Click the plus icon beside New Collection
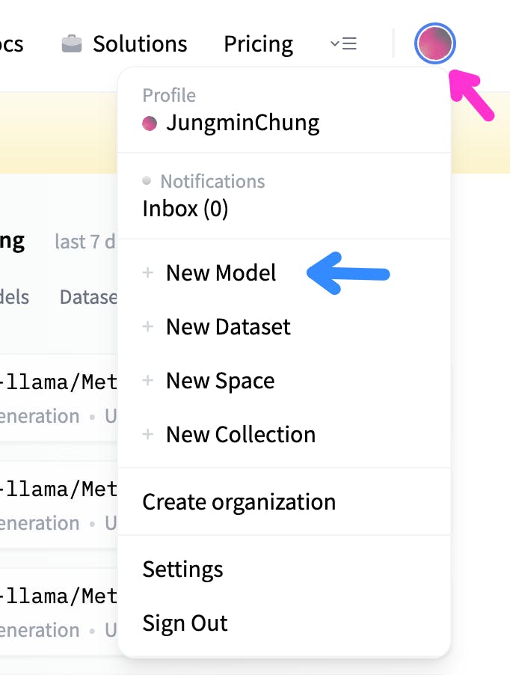Image resolution: width=510 pixels, height=675 pixels. 147,434
